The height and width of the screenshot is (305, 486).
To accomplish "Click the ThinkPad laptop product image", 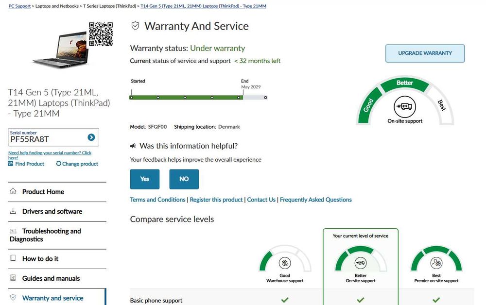I will [x=61, y=49].
